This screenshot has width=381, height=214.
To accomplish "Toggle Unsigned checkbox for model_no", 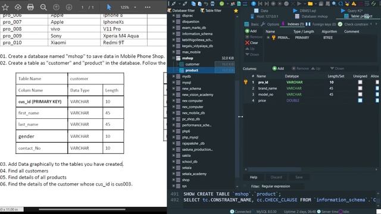I will tap(360, 95).
